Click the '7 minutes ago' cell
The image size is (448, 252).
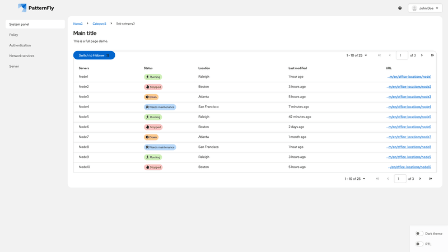click(x=298, y=106)
